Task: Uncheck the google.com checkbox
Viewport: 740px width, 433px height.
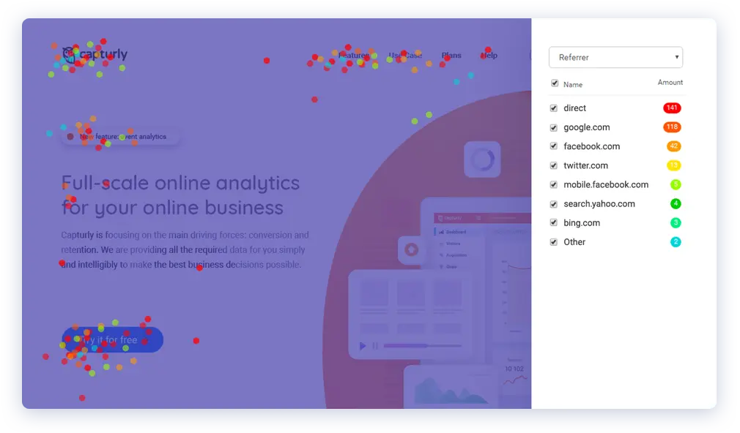Action: pyautogui.click(x=554, y=127)
